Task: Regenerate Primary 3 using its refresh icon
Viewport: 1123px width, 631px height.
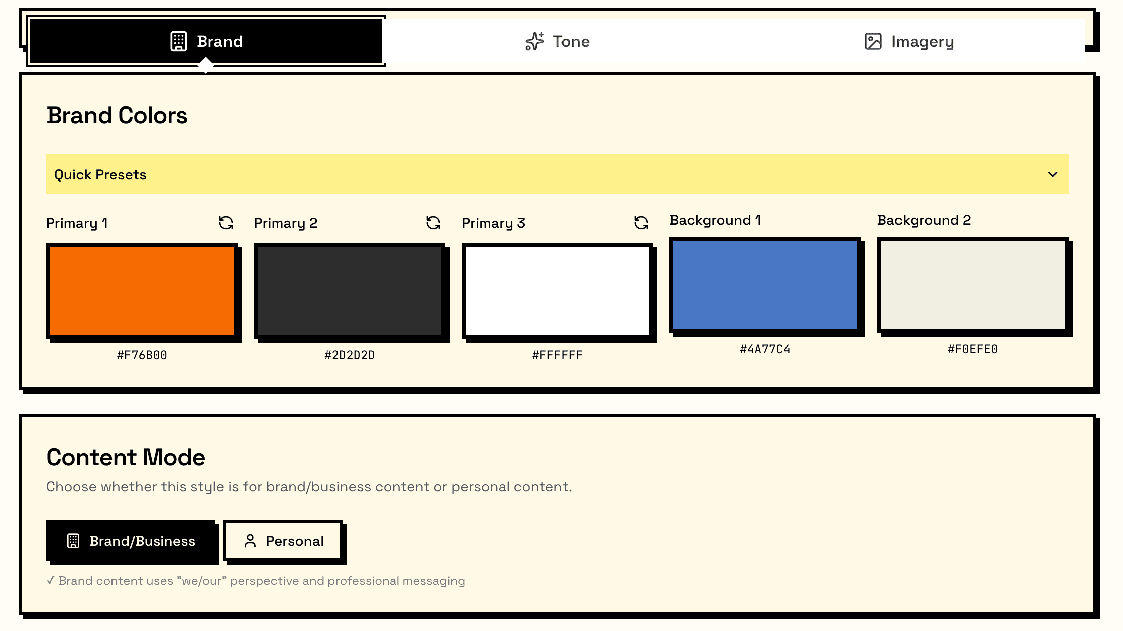Action: [641, 223]
